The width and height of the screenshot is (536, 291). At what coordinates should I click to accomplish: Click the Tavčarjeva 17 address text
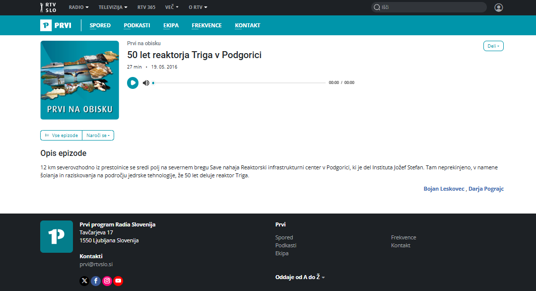pos(96,232)
